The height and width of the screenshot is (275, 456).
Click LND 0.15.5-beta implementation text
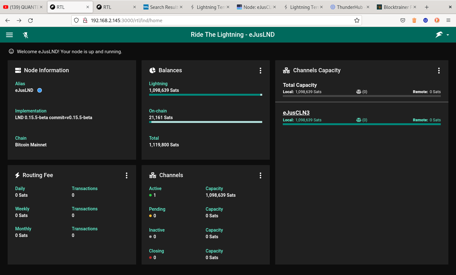(54, 118)
